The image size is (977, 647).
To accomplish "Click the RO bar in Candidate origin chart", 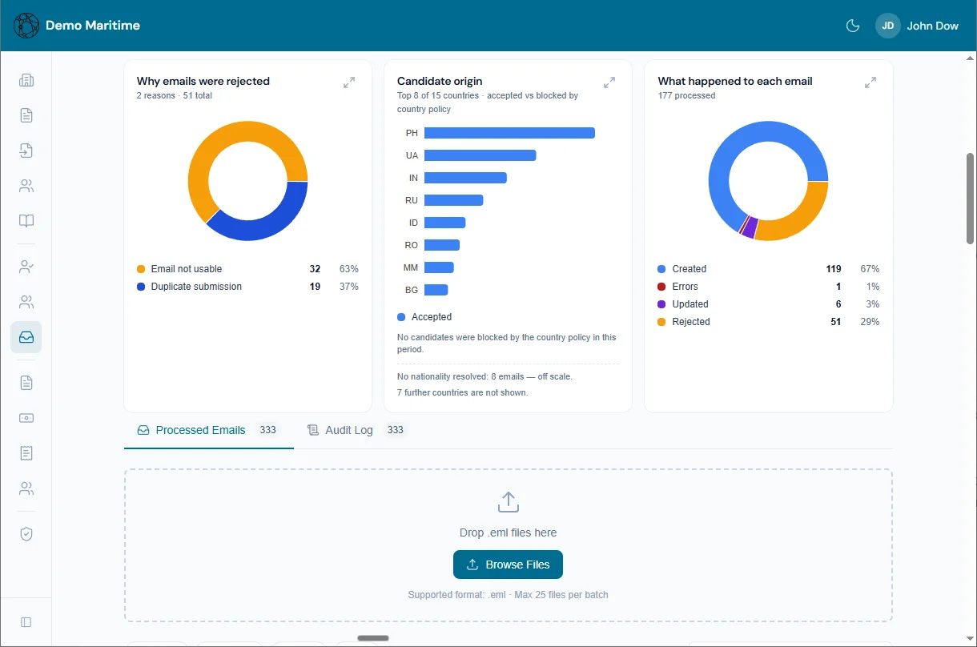I will [442, 245].
